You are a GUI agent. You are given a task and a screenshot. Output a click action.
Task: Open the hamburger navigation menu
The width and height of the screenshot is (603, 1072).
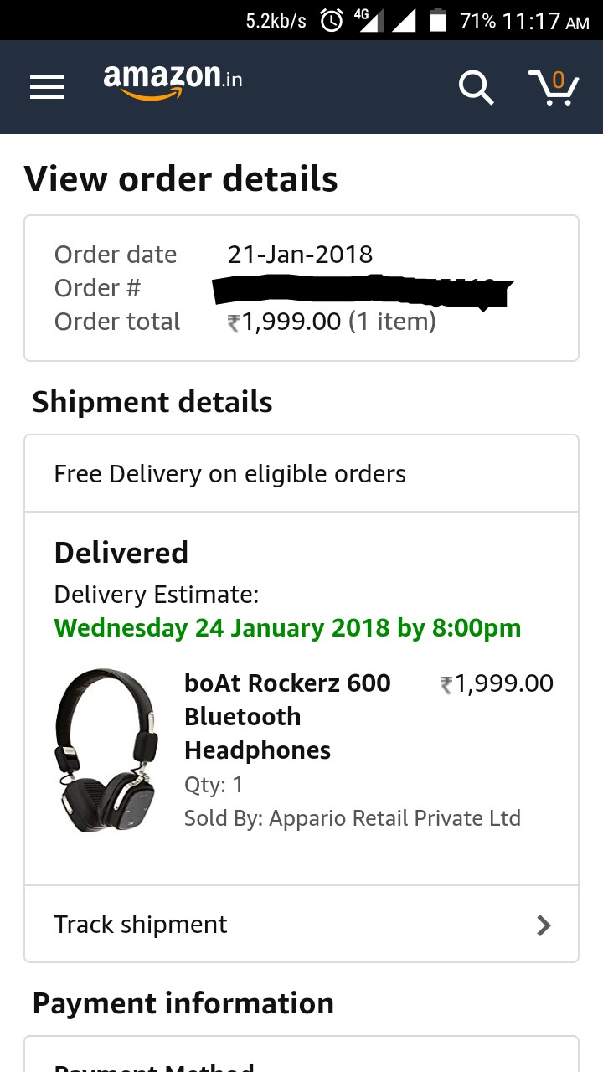pos(47,87)
